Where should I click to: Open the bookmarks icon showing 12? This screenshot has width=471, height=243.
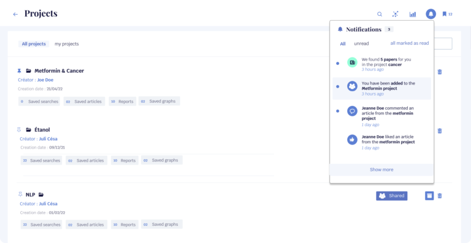(447, 14)
